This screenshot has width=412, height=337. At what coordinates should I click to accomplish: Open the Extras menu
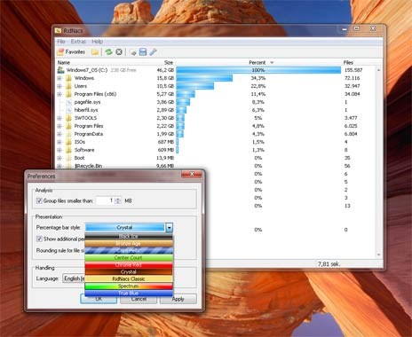78,42
